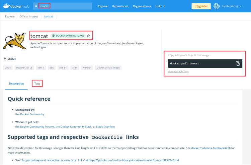This screenshot has height=165, width=251.
Task: Click the Explore breadcrumb
Action: (10, 16)
